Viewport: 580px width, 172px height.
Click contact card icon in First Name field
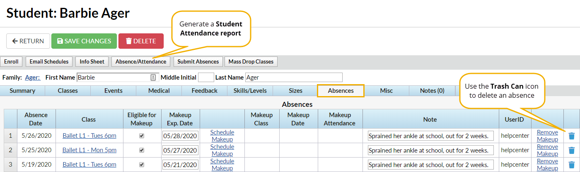(153, 77)
